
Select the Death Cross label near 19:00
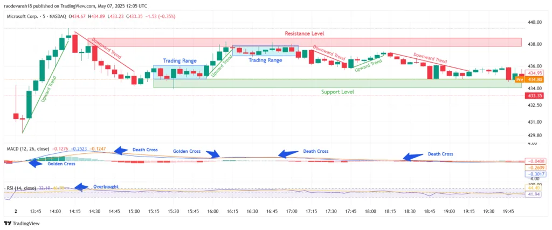(x=440, y=154)
